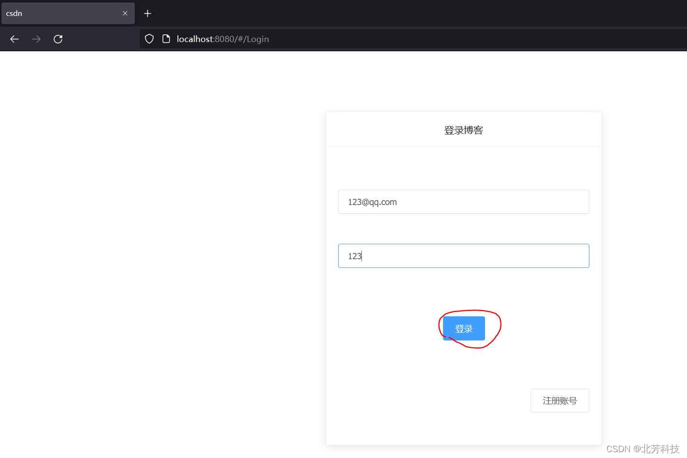The height and width of the screenshot is (458, 687).
Task: Open a new tab with the plus icon
Action: pos(148,14)
